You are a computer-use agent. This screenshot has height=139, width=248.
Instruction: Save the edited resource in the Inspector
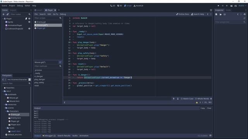click(x=225, y=14)
